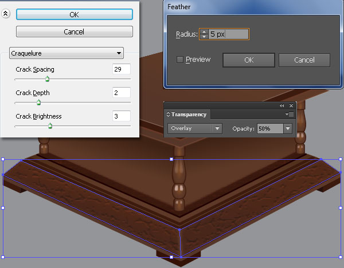The width and height of the screenshot is (344, 268).
Task: Click Cancel in the Craquelure filter dialog
Action: (x=75, y=31)
